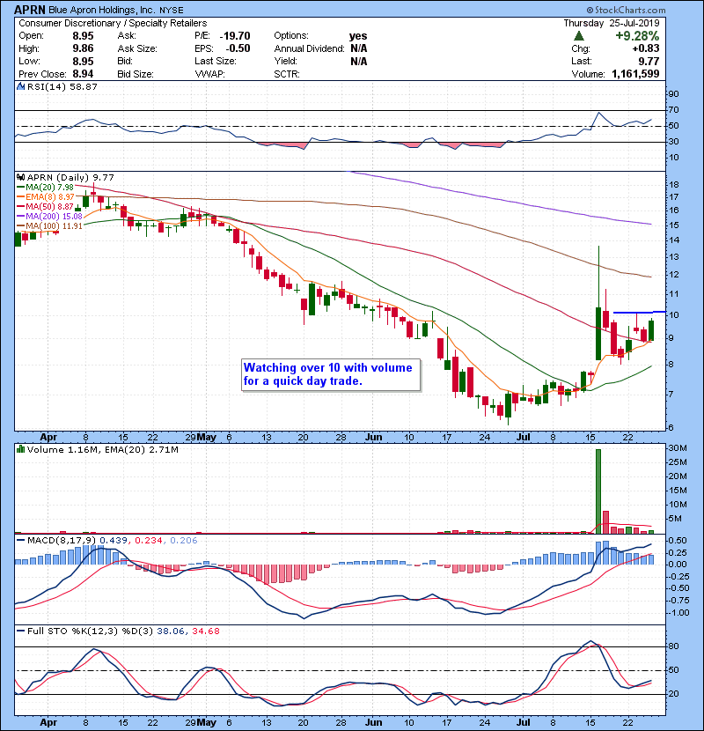Click the SCTR label
Screen dimensions: 704x731
click(x=287, y=74)
